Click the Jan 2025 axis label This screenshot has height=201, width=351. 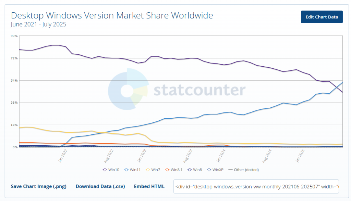(300, 156)
